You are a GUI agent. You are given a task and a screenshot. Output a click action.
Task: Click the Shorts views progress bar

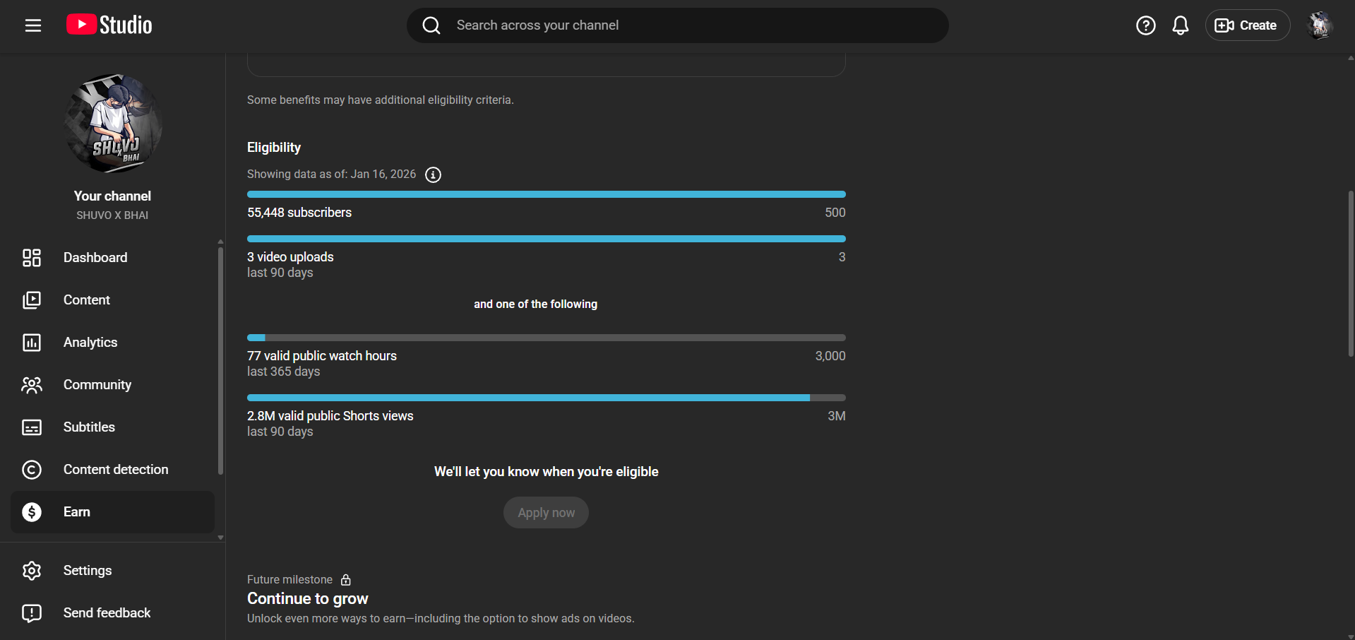[546, 398]
